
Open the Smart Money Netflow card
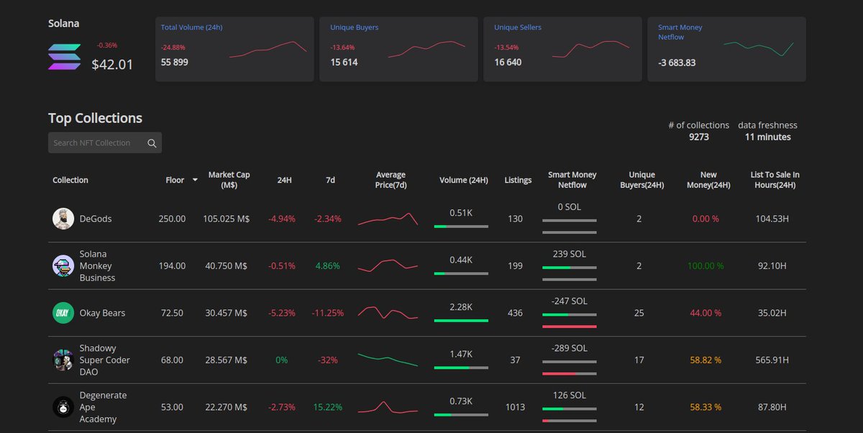tap(726, 49)
